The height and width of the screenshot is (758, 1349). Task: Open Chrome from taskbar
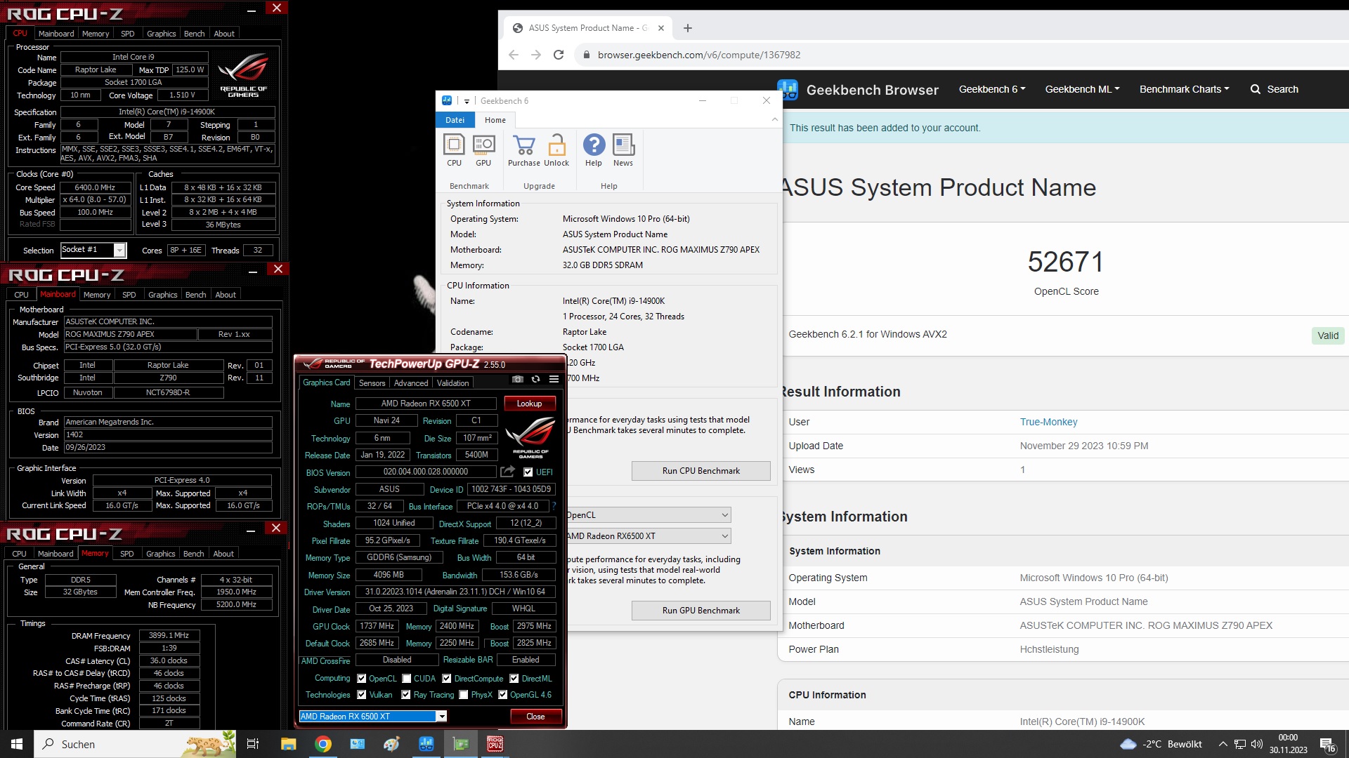tap(323, 744)
